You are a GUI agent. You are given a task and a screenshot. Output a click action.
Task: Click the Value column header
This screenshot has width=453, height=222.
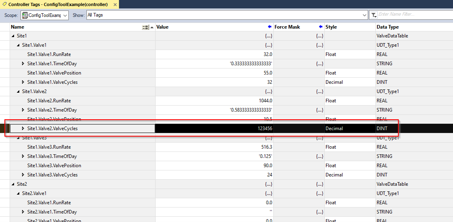(x=163, y=27)
